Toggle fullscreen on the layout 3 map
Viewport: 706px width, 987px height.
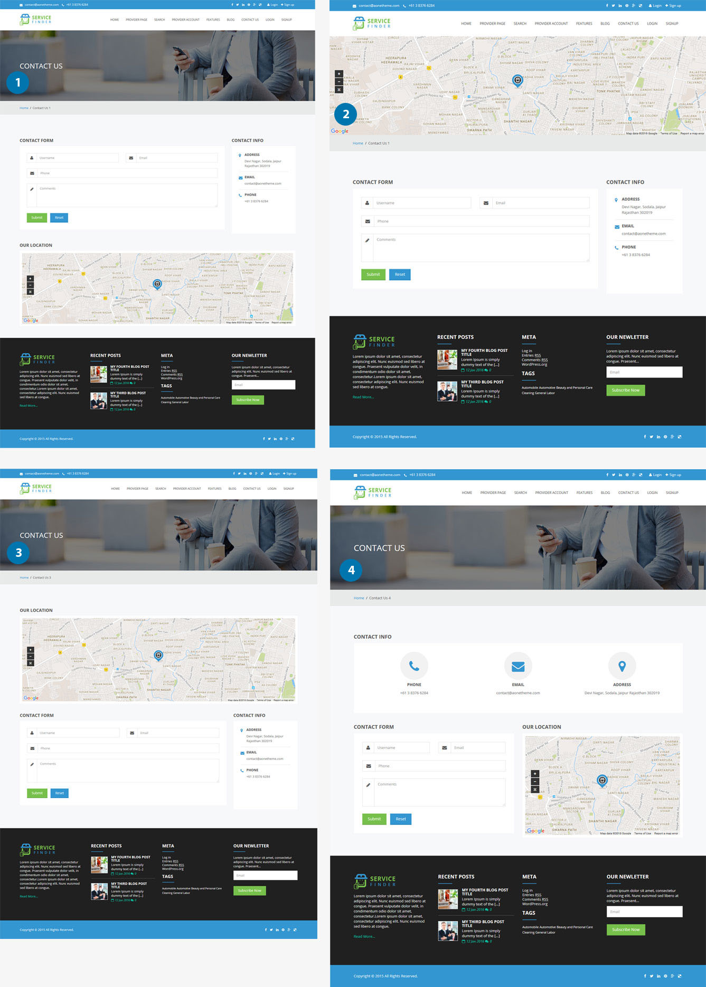pos(31,663)
